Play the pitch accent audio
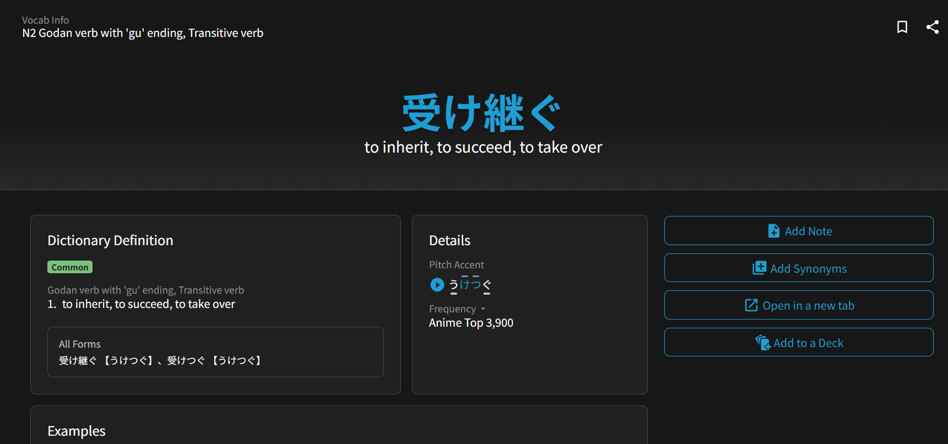This screenshot has width=948, height=444. (437, 285)
